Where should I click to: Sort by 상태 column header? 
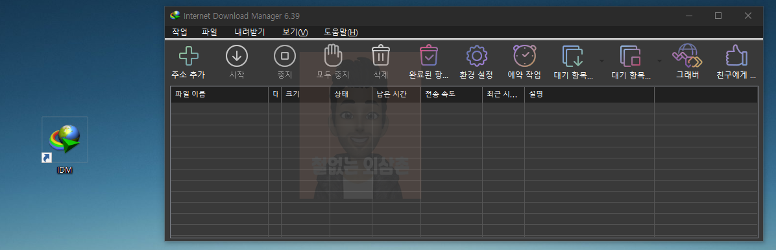[351, 94]
